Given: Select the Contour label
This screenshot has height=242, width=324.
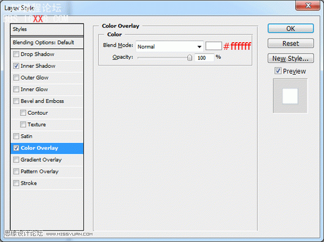Looking at the screenshot, I should click(x=38, y=113).
